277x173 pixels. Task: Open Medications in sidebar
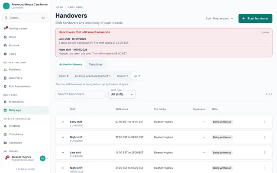tap(25, 102)
